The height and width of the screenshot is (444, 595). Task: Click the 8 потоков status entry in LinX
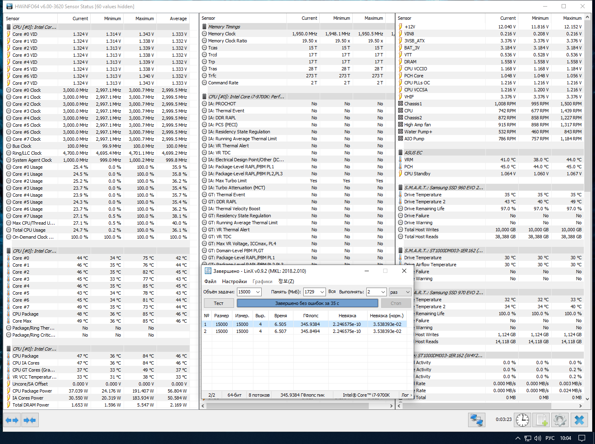pos(259,395)
